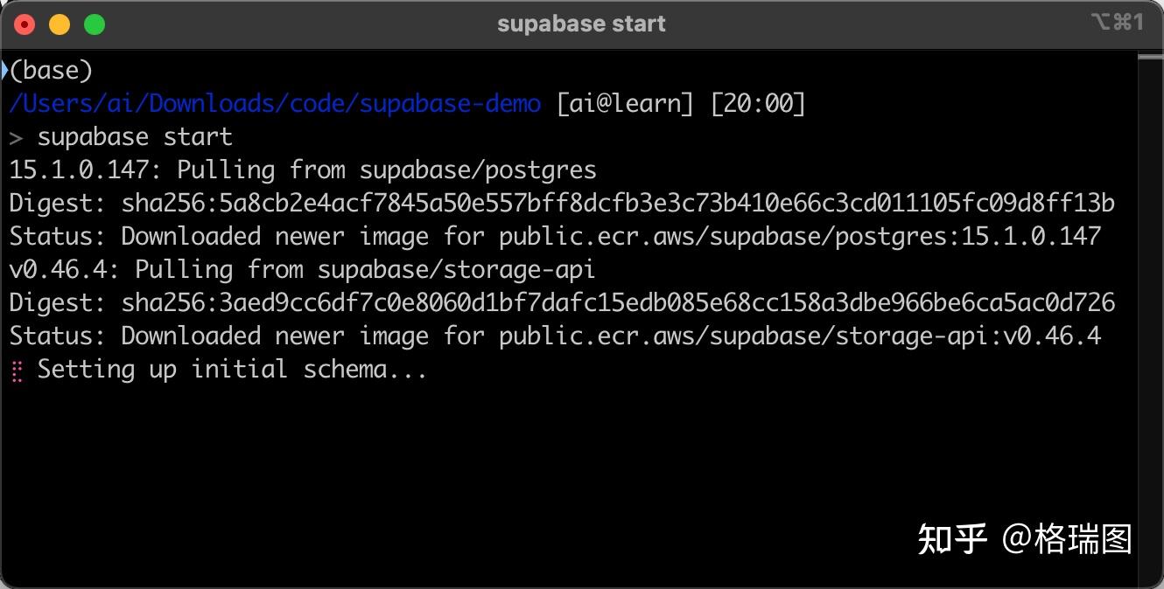Click the public.ecr.aws/supabase/storage-api:v0.46.4 image URL
This screenshot has width=1164, height=589.
(800, 336)
